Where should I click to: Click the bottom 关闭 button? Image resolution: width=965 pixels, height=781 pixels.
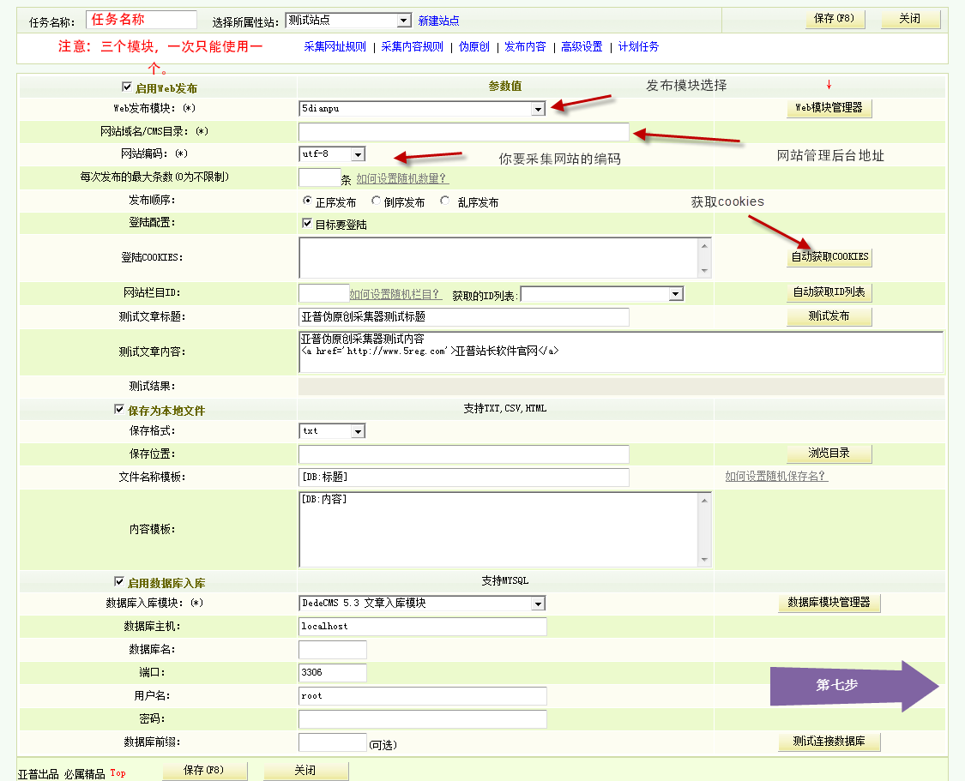click(305, 771)
